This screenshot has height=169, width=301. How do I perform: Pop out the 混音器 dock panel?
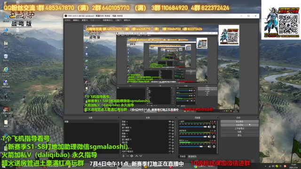coord(218,117)
